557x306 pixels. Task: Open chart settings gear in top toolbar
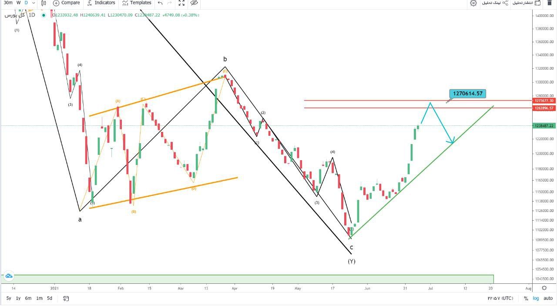[473, 3]
